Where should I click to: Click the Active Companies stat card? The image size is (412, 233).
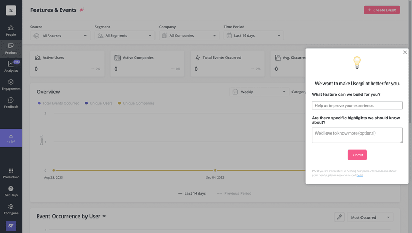(147, 63)
